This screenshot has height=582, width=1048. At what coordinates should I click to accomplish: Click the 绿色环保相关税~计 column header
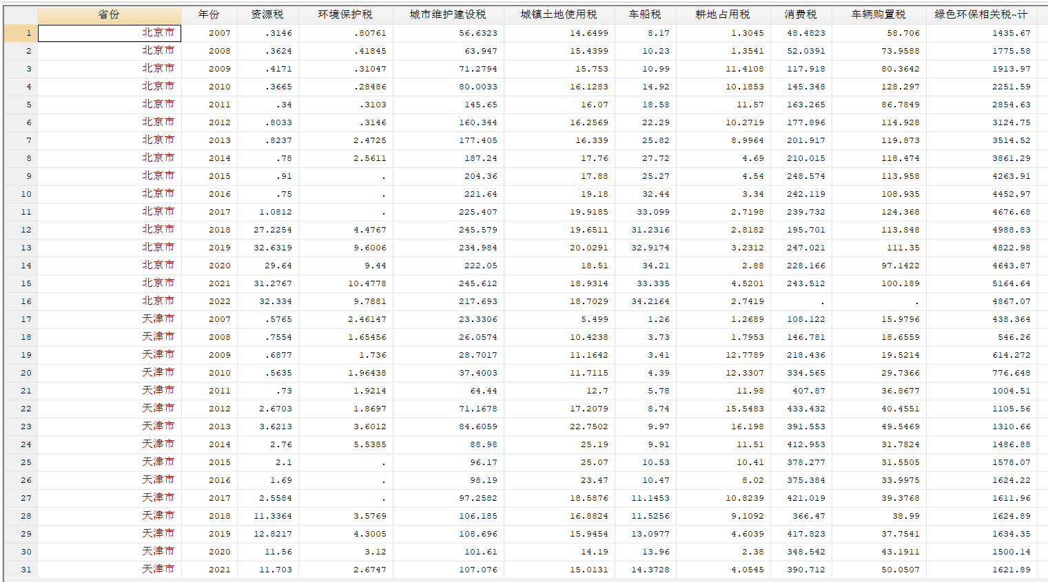click(981, 14)
